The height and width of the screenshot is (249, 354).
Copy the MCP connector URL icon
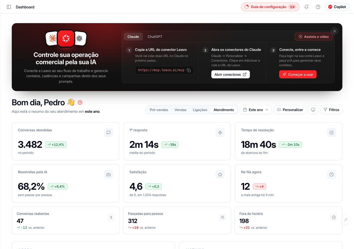(x=189, y=70)
